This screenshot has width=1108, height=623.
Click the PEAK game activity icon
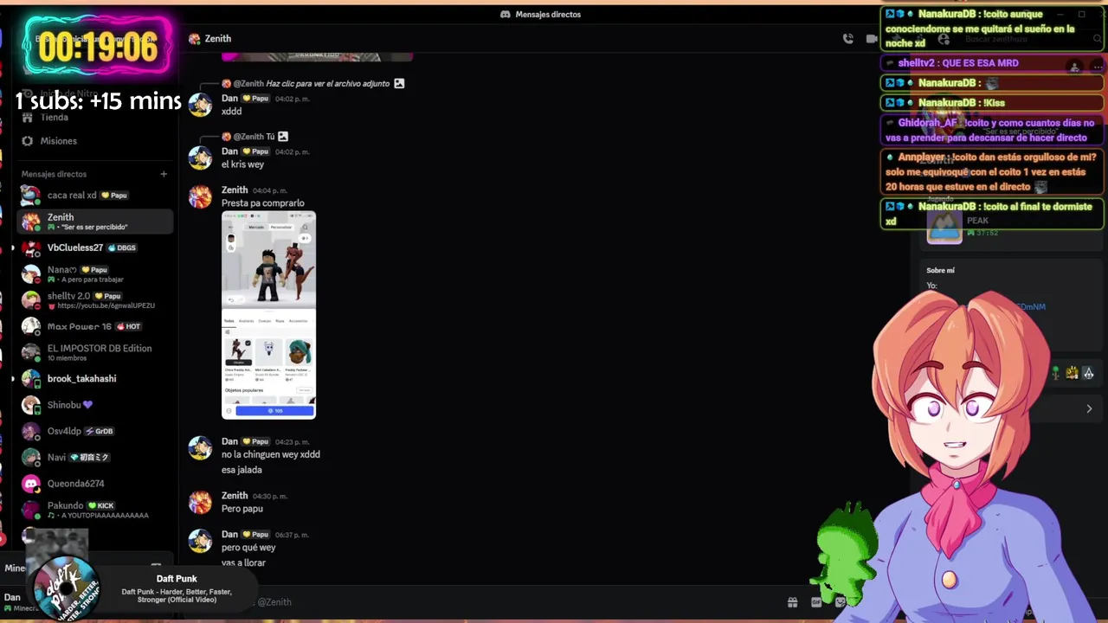[x=944, y=227]
